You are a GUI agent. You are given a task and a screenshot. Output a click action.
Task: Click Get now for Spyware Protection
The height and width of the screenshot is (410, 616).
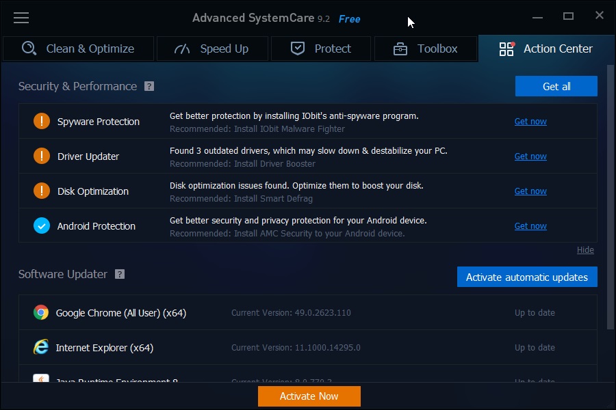point(530,122)
